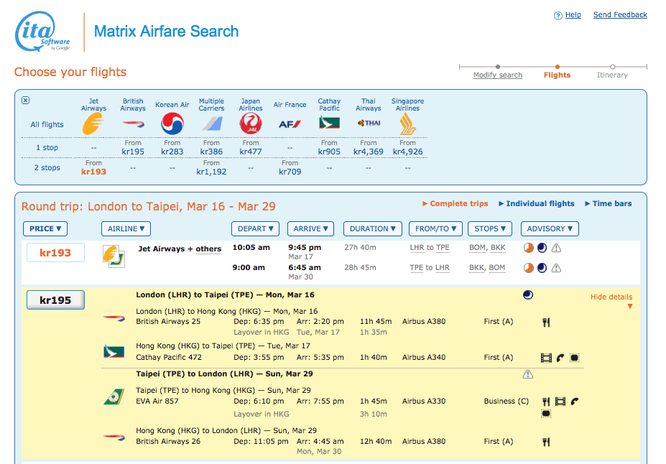Click the Air France logo in matrix
The height and width of the screenshot is (464, 666).
pos(290,124)
